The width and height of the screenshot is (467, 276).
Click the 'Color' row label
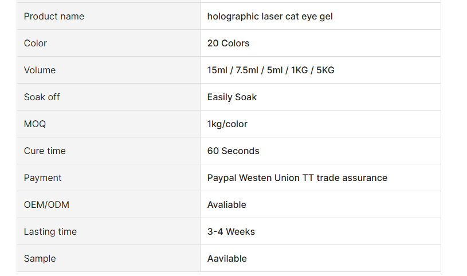[35, 43]
